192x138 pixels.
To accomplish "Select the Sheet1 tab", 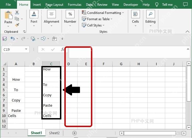I will [36, 133].
